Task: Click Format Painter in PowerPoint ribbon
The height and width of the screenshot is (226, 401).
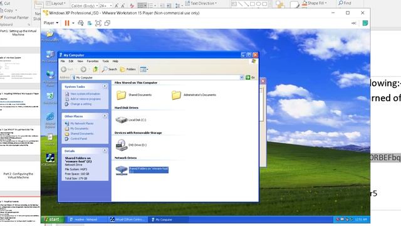Action: (14, 18)
